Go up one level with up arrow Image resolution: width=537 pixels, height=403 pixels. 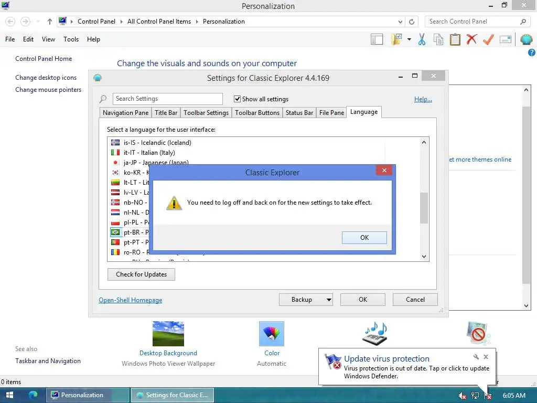[x=50, y=22]
